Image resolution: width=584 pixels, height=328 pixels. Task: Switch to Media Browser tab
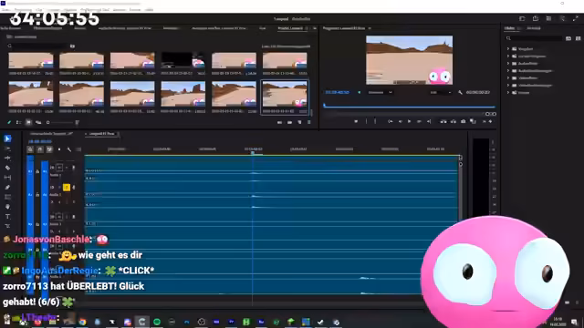pyautogui.click(x=47, y=28)
